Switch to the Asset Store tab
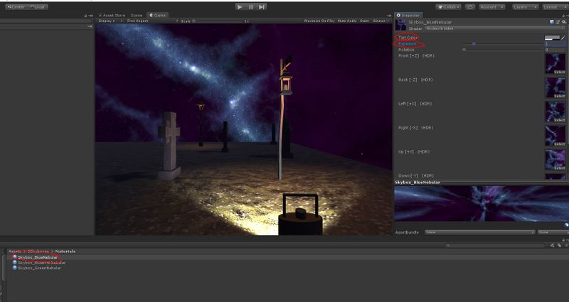 pos(112,15)
